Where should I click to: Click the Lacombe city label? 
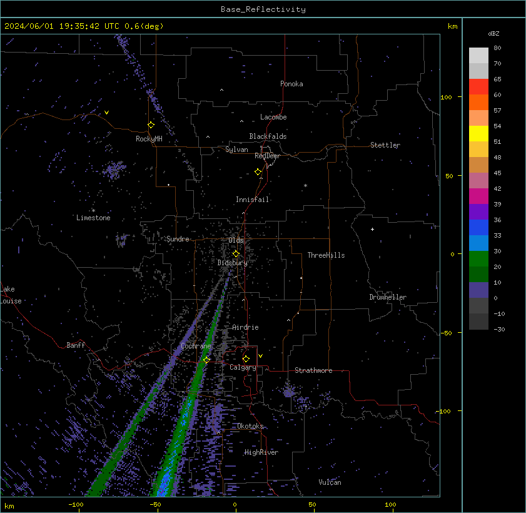click(x=273, y=117)
